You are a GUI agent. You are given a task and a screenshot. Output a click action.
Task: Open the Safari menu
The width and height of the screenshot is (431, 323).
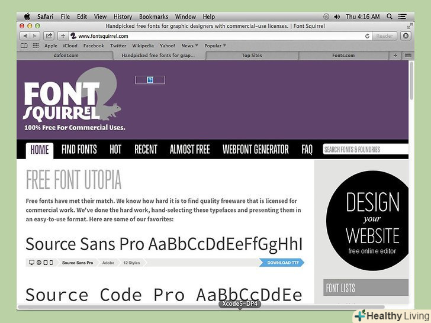pos(46,17)
